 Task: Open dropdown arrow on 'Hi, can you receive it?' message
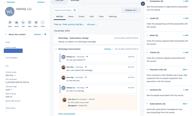coord(87,57)
